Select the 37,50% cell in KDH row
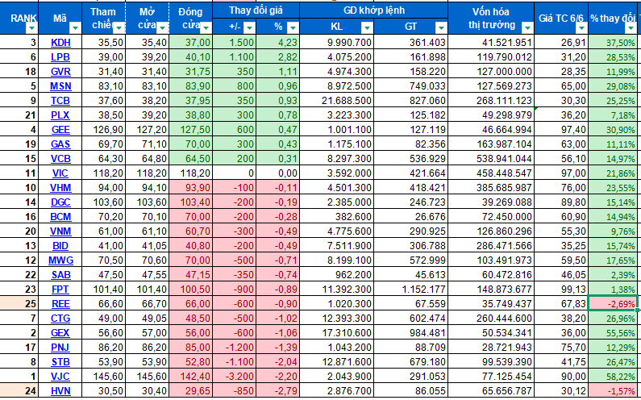Screen dimensions: 641x400 coord(613,43)
